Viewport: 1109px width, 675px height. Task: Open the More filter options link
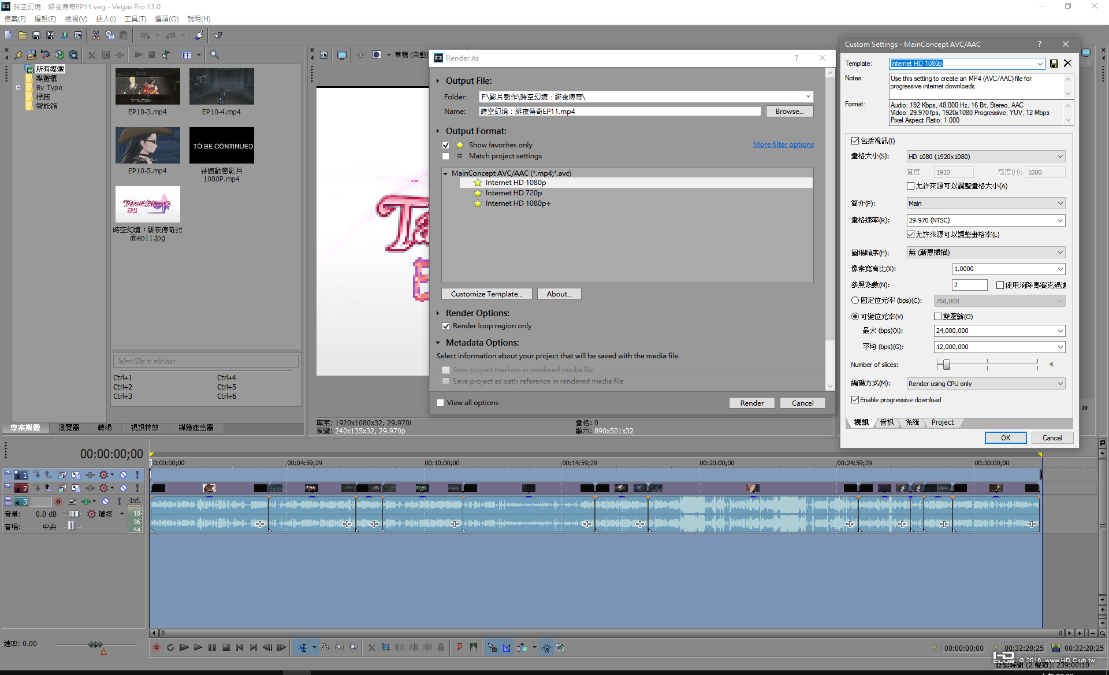click(783, 144)
